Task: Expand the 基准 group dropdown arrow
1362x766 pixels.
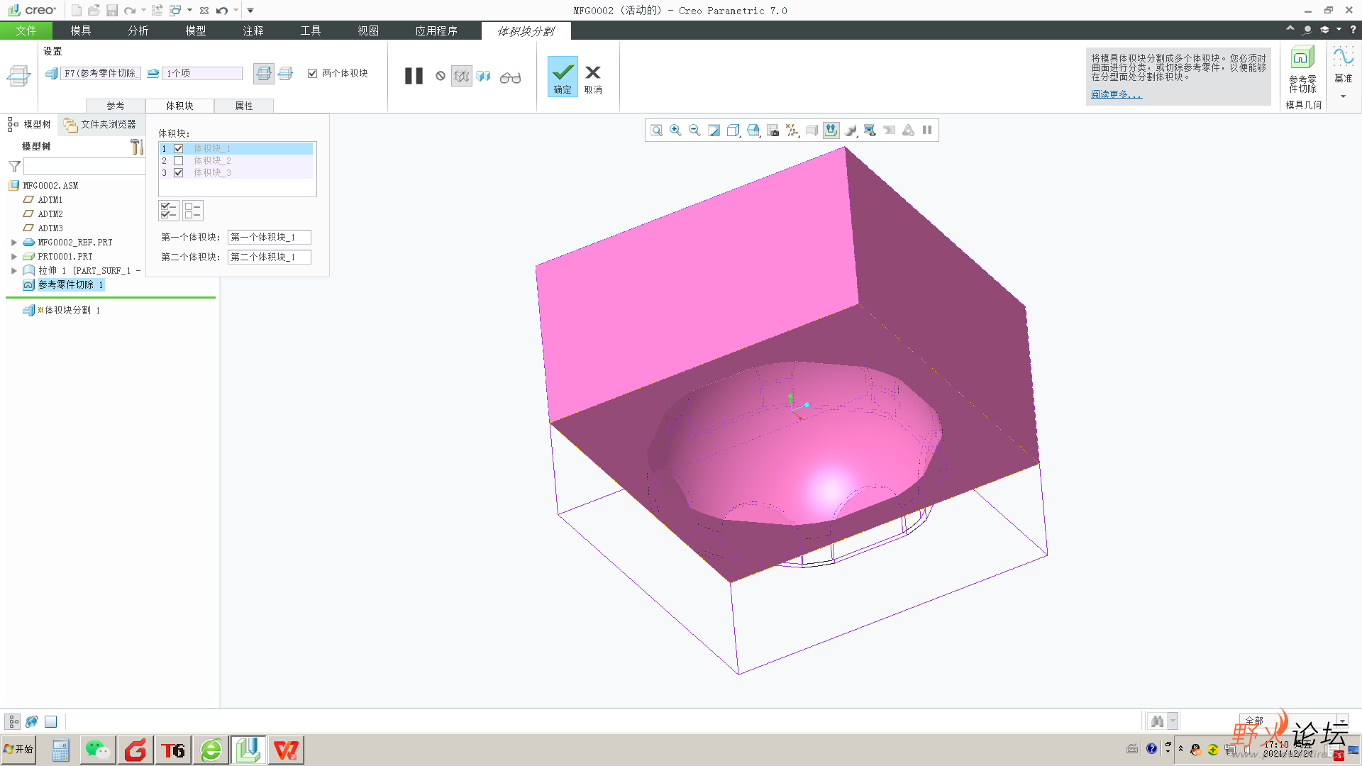Action: (1344, 96)
